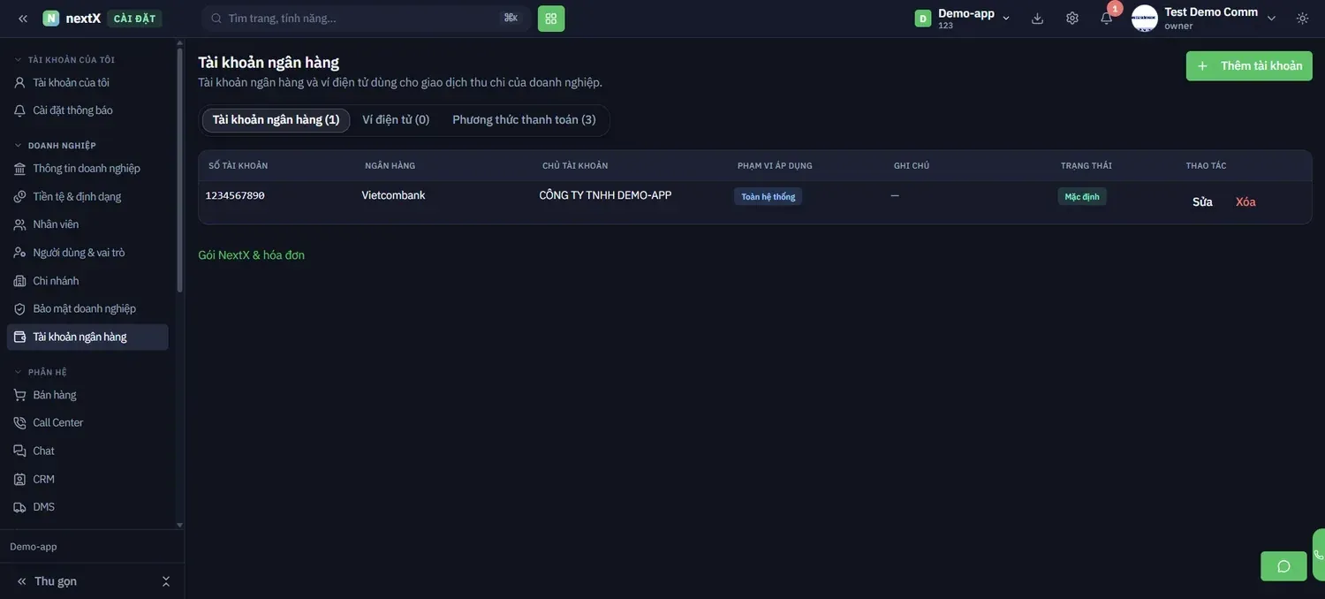
Task: Click Xóa for the Vietcombank account
Action: pyautogui.click(x=1245, y=201)
